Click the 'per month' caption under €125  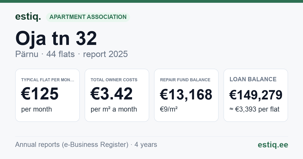coord(37,109)
